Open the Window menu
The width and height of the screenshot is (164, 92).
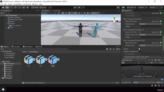tap(35, 4)
